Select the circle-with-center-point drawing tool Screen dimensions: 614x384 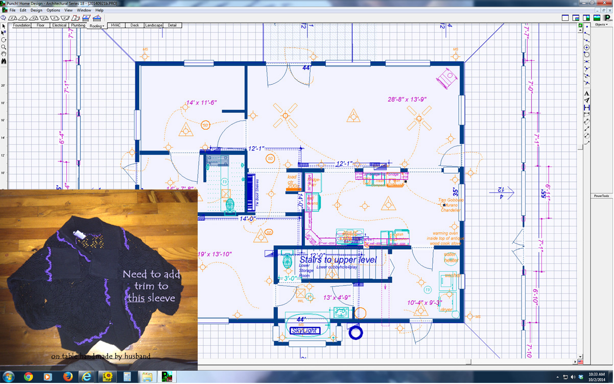coord(587,47)
